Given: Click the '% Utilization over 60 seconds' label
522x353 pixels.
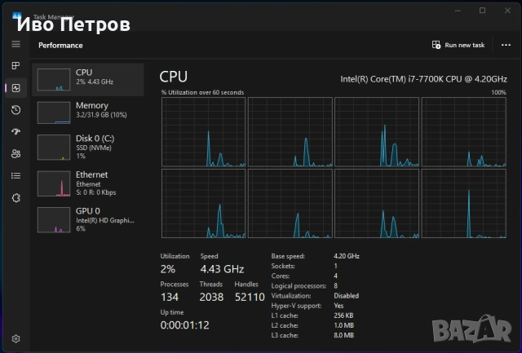Looking at the screenshot, I should click(x=203, y=92).
